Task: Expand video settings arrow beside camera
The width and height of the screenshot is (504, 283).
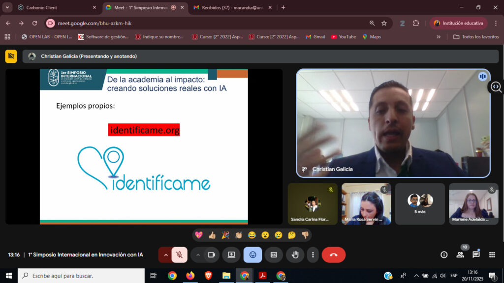Action: click(x=198, y=255)
